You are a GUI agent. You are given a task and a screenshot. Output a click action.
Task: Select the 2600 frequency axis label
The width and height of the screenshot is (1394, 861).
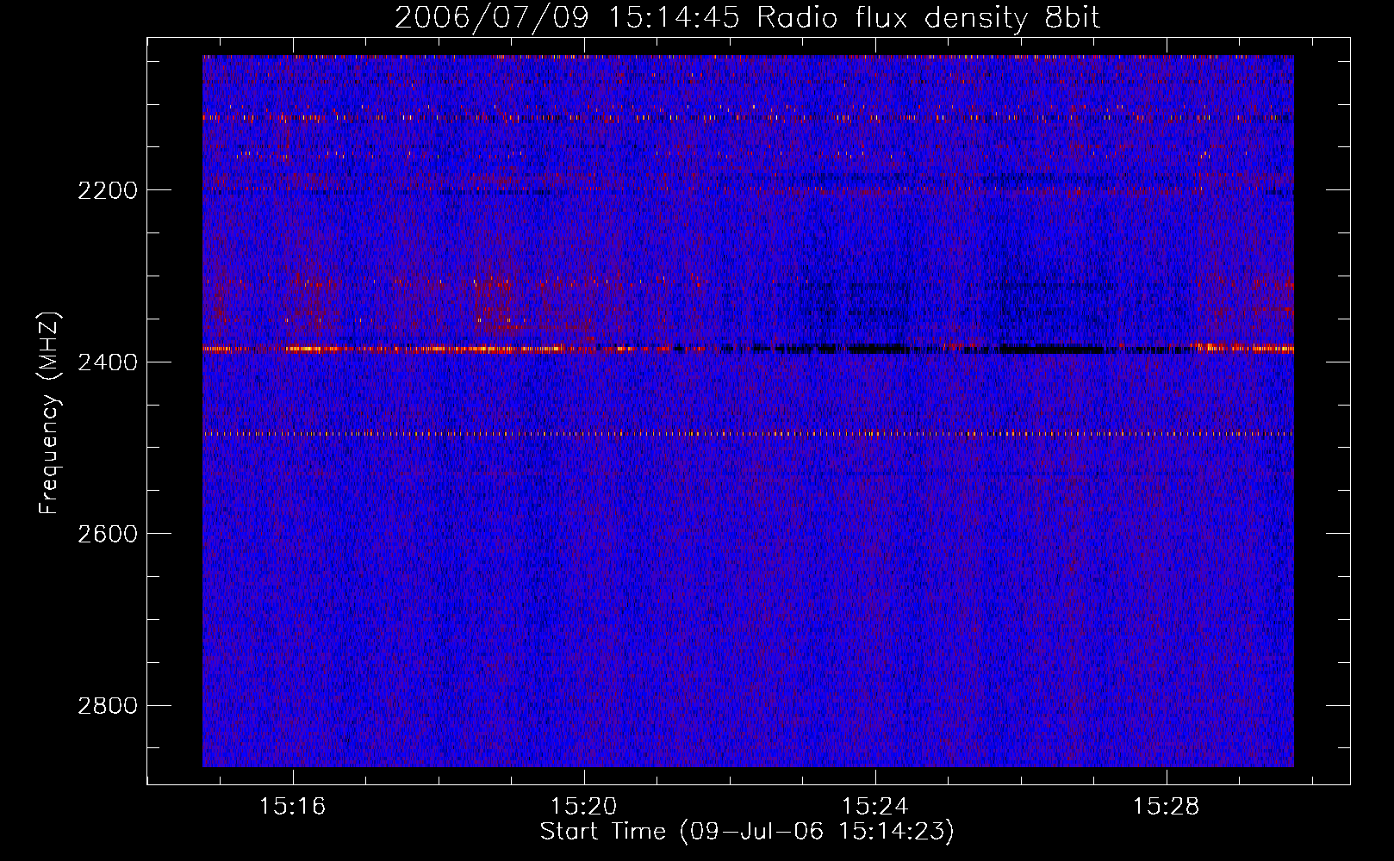tap(108, 534)
